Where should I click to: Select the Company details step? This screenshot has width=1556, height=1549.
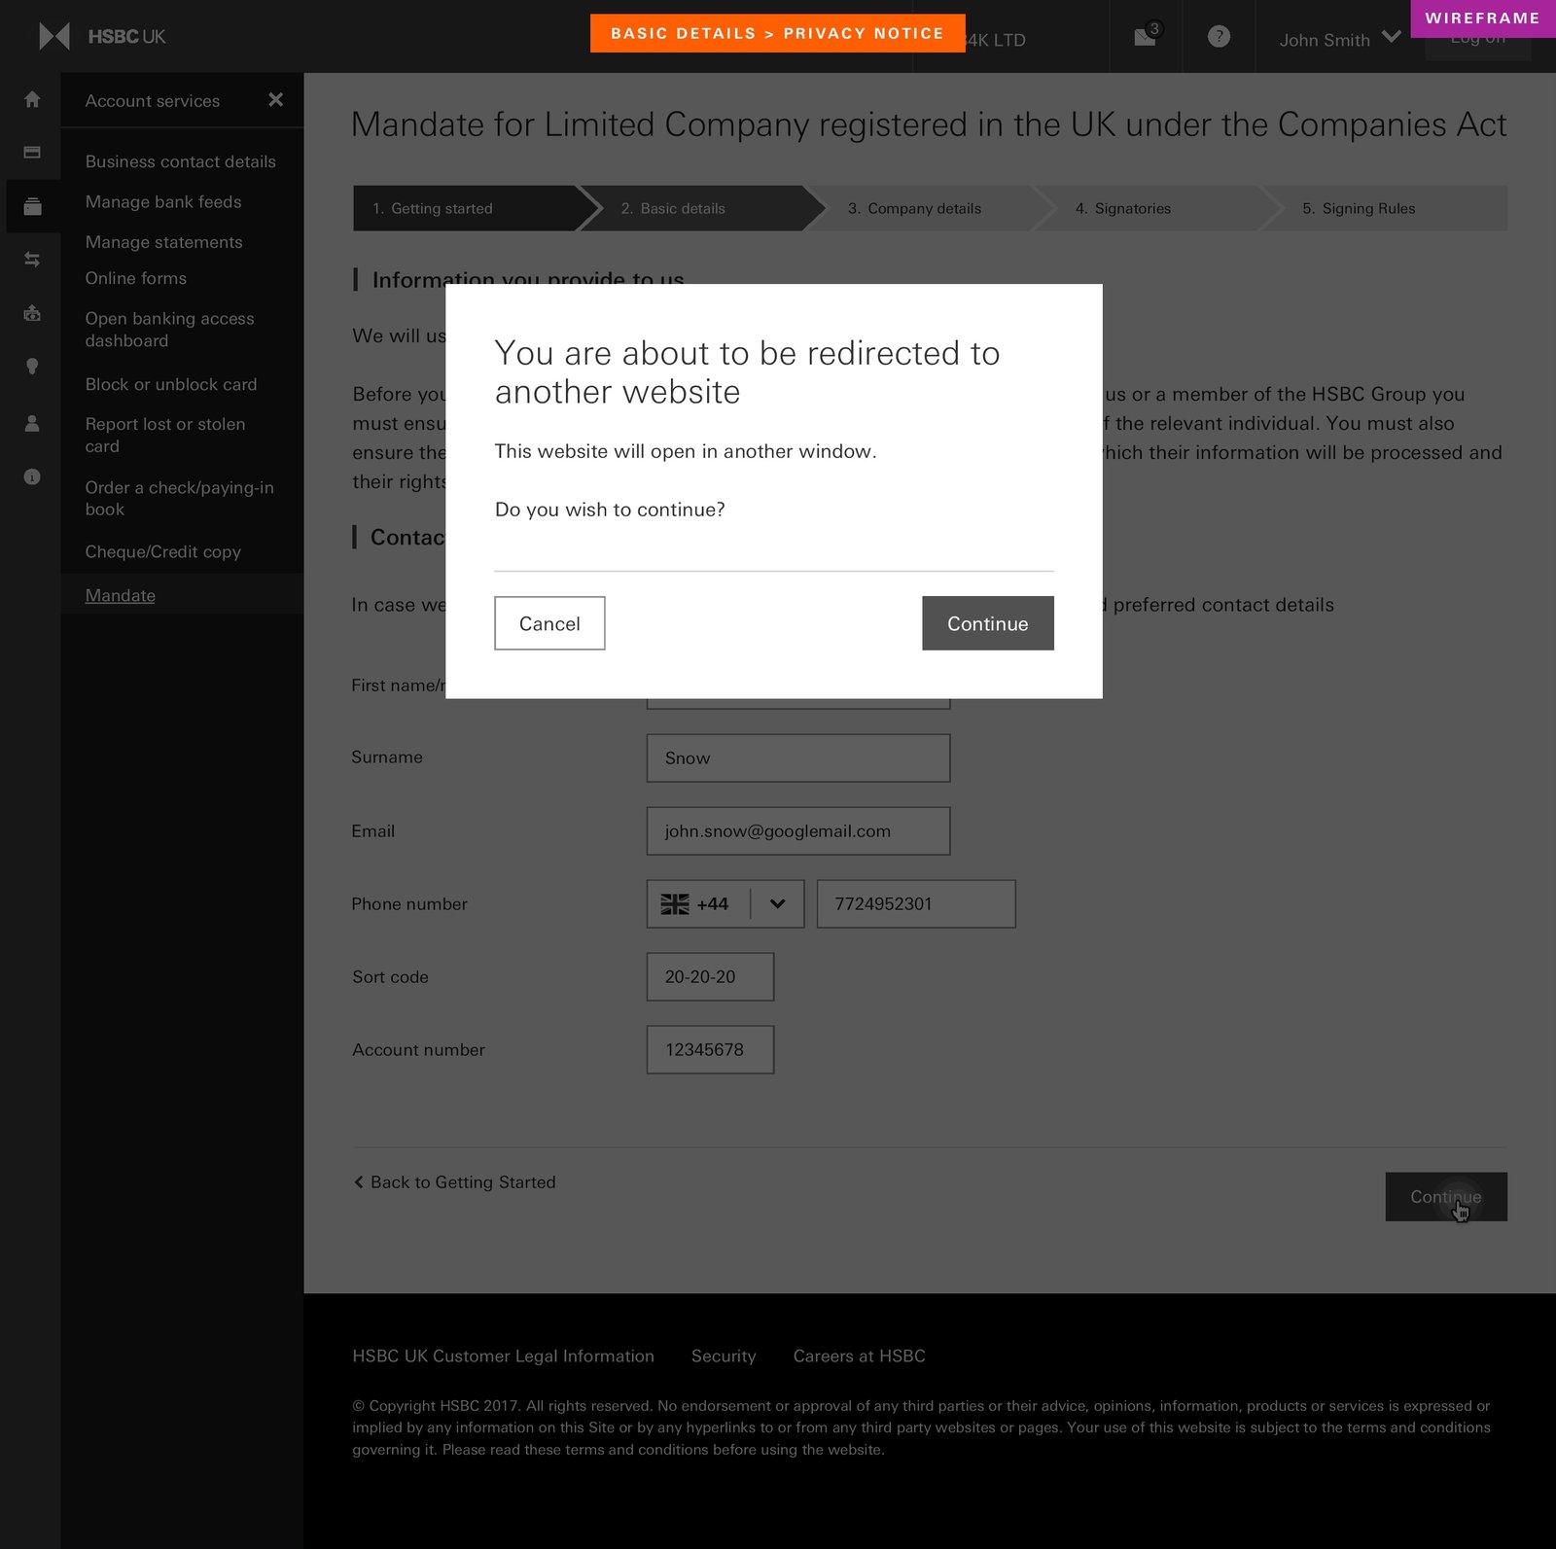coord(915,208)
